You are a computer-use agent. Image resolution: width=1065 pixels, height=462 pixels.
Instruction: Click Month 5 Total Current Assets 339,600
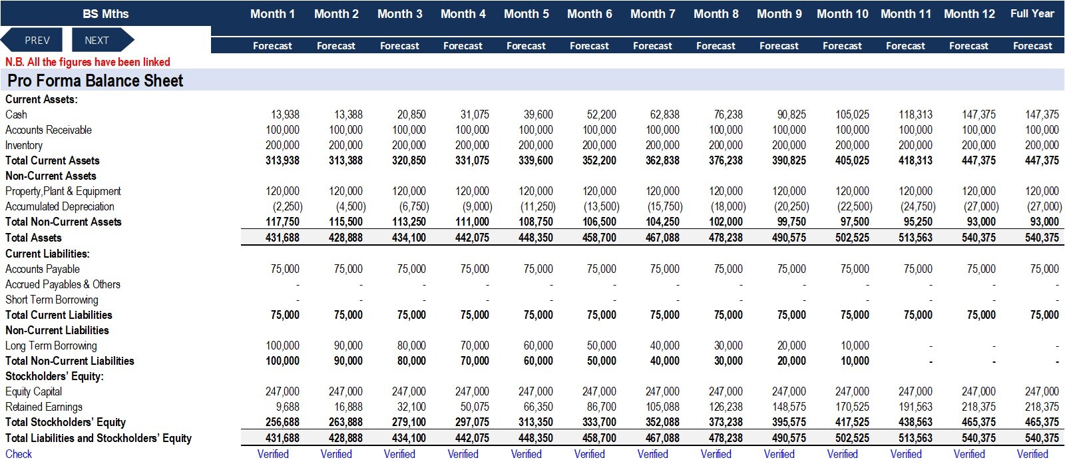tap(535, 160)
